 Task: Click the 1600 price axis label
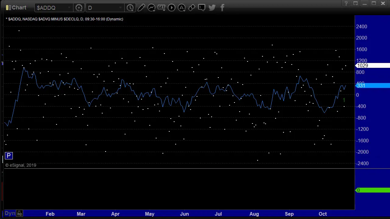coord(362,49)
